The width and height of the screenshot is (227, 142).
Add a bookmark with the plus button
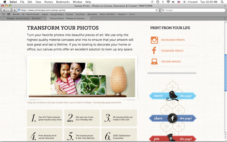click(x=15, y=10)
